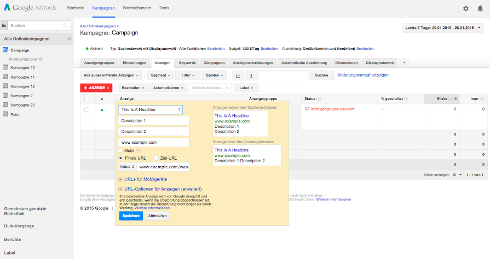
Task: Tick the select-all checkbox in table header
Action: 87,99
